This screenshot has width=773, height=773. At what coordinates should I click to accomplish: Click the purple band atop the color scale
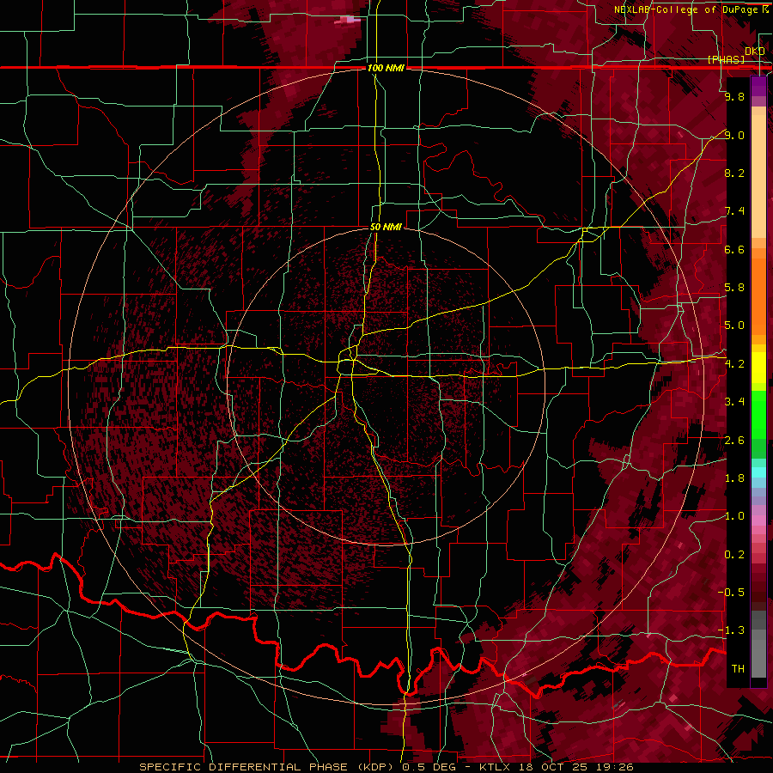(758, 86)
